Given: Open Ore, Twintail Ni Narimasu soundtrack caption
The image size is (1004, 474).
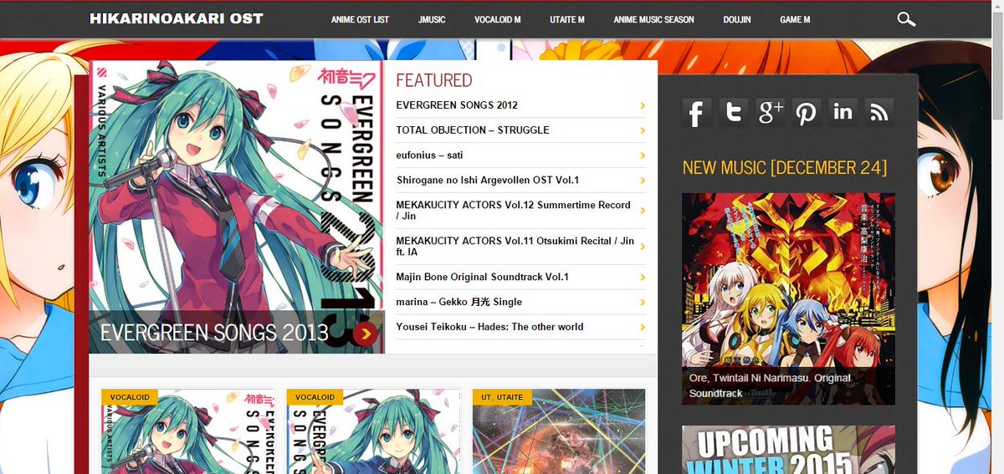Looking at the screenshot, I should click(770, 385).
